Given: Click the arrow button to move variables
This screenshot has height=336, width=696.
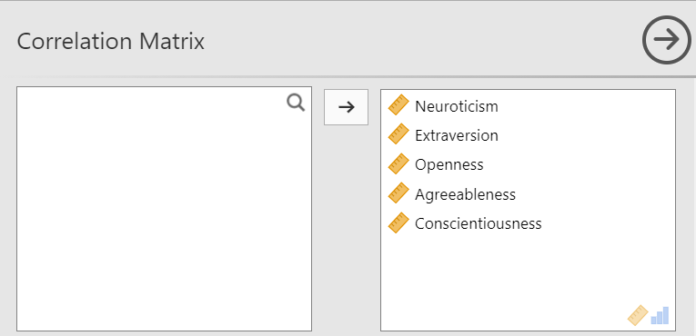Looking at the screenshot, I should pyautogui.click(x=346, y=107).
